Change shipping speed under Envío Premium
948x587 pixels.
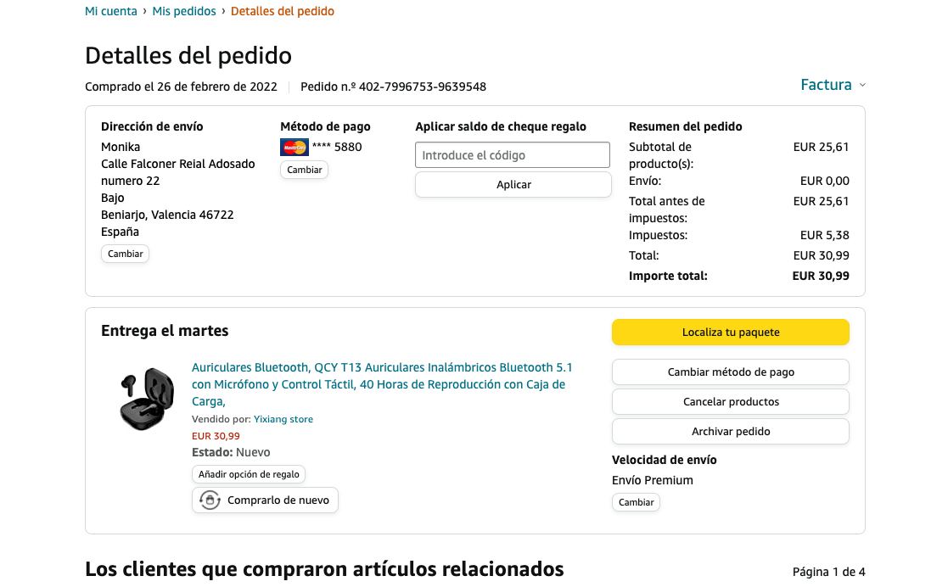click(x=636, y=502)
